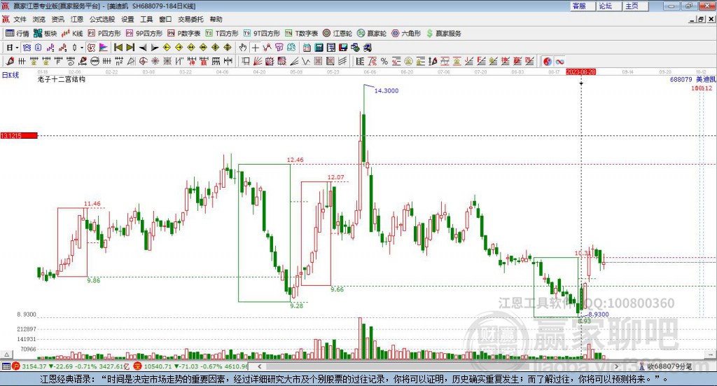Toggle the pink flag indicator icon
The image size is (717, 386).
click(x=104, y=48)
